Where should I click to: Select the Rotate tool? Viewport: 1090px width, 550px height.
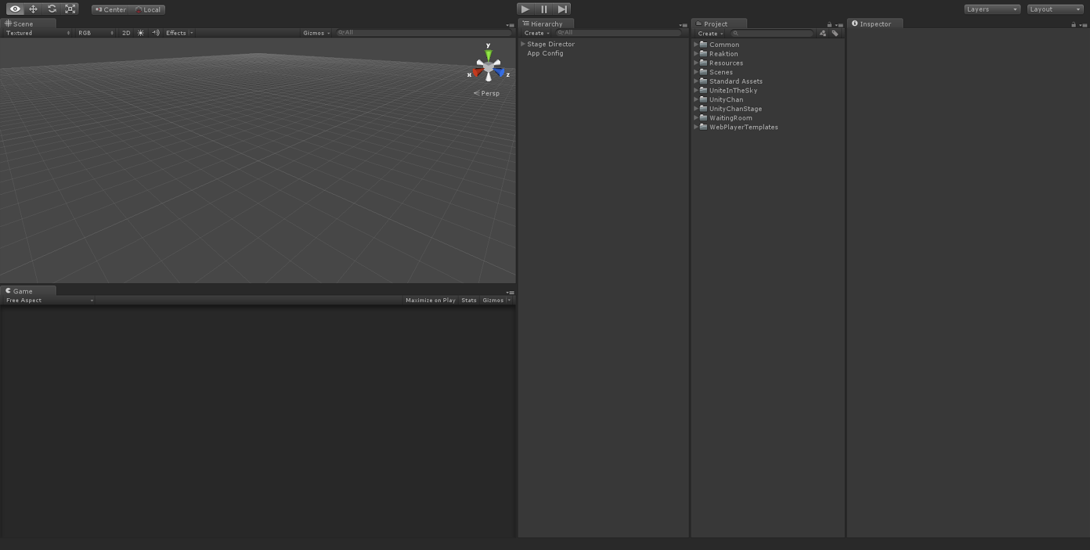pos(52,9)
